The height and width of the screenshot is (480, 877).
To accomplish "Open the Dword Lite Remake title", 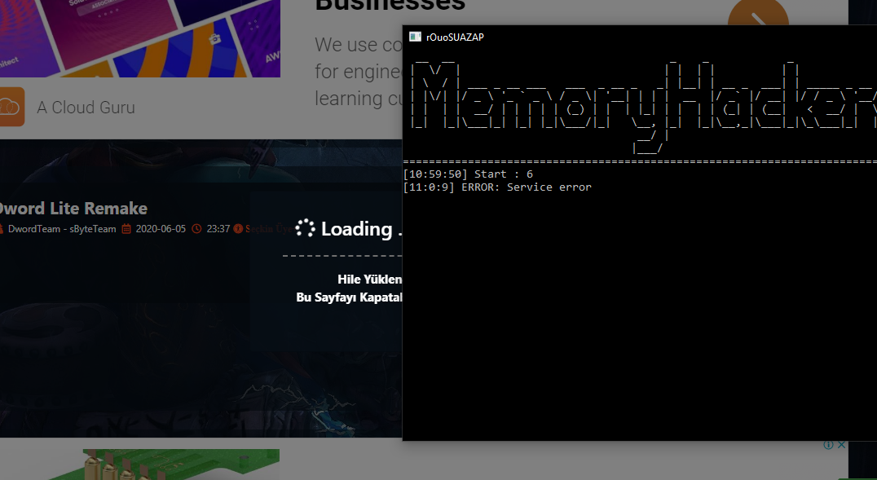I will click(73, 208).
